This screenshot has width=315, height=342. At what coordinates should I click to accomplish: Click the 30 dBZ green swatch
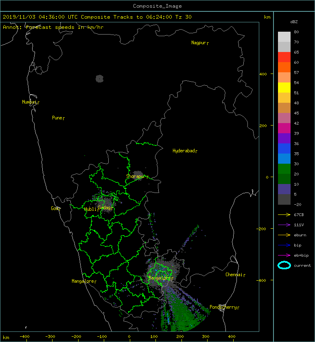coord(284,169)
